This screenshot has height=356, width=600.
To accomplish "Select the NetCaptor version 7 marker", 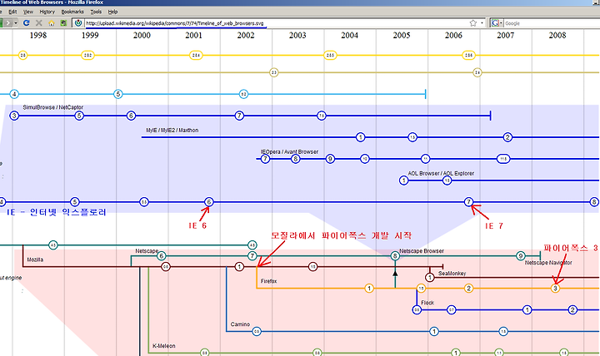I will [239, 116].
